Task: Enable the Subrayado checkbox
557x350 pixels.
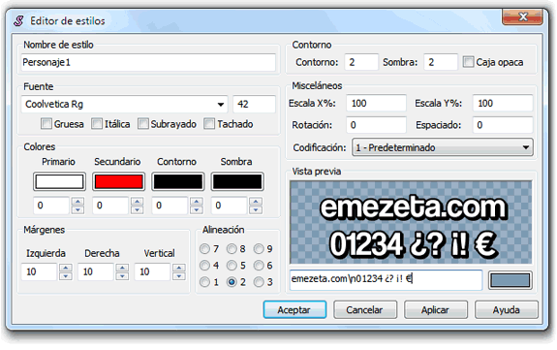Action: pyautogui.click(x=142, y=124)
